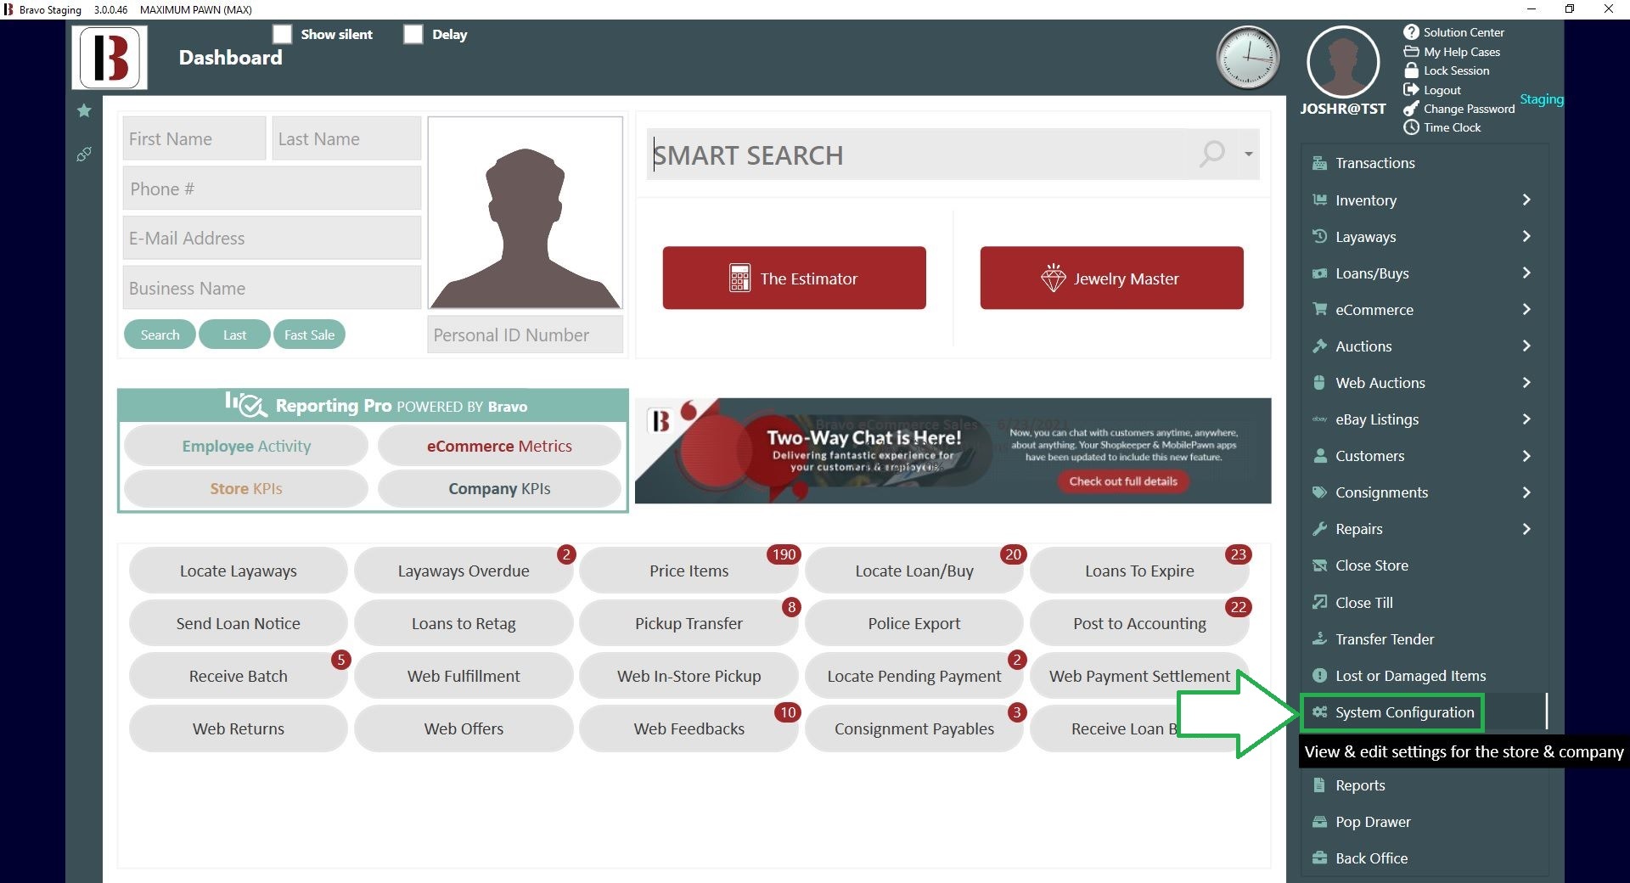
Task: Click the First Name input field
Action: (x=194, y=138)
